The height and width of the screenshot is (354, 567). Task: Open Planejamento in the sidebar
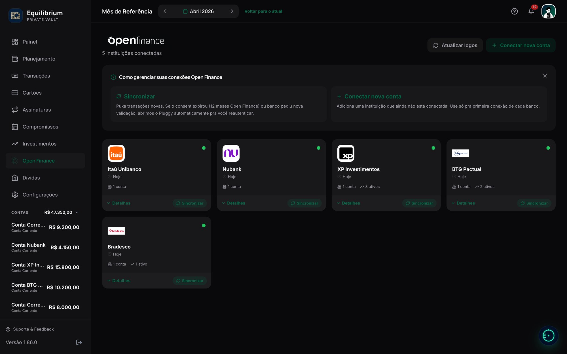click(x=45, y=59)
